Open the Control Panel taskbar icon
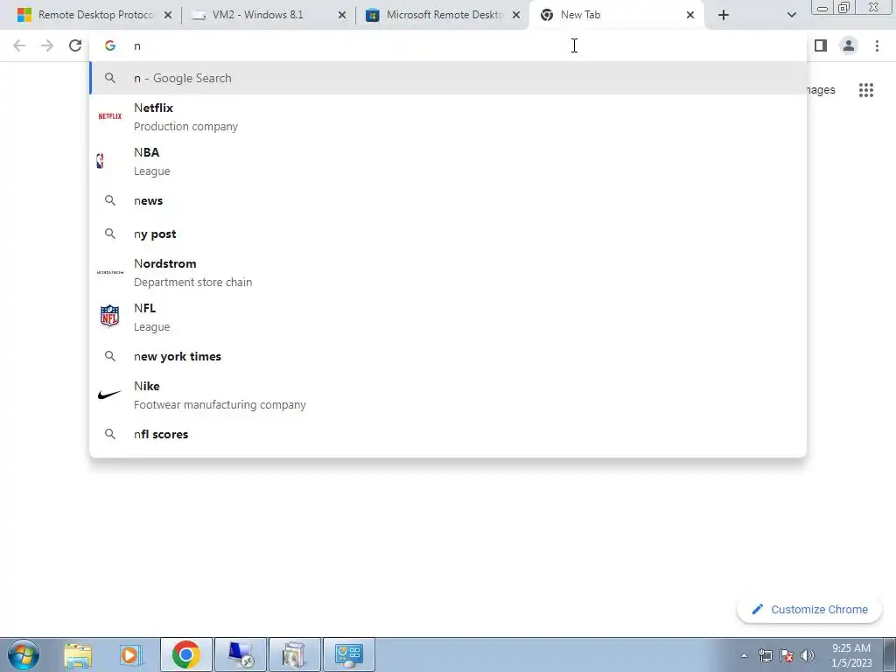 pos(349,654)
